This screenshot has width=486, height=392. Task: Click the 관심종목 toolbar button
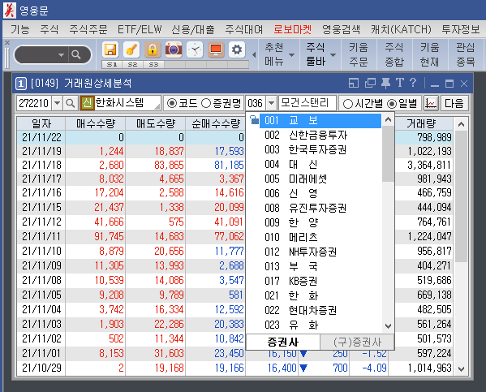(x=466, y=54)
